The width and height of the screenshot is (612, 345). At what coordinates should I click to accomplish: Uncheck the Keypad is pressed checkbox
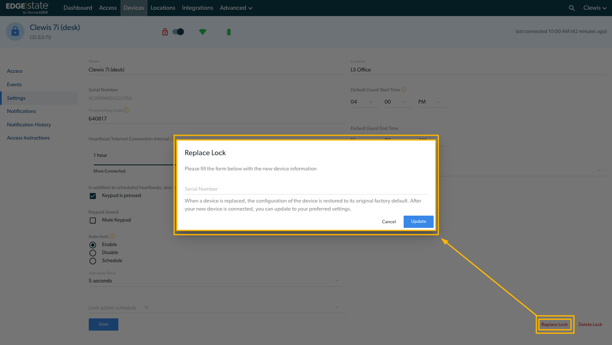tap(93, 196)
